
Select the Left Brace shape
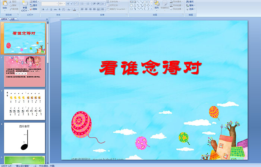145,9
